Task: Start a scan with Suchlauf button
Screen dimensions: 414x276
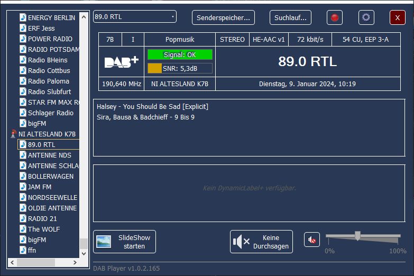Action: (x=290, y=17)
